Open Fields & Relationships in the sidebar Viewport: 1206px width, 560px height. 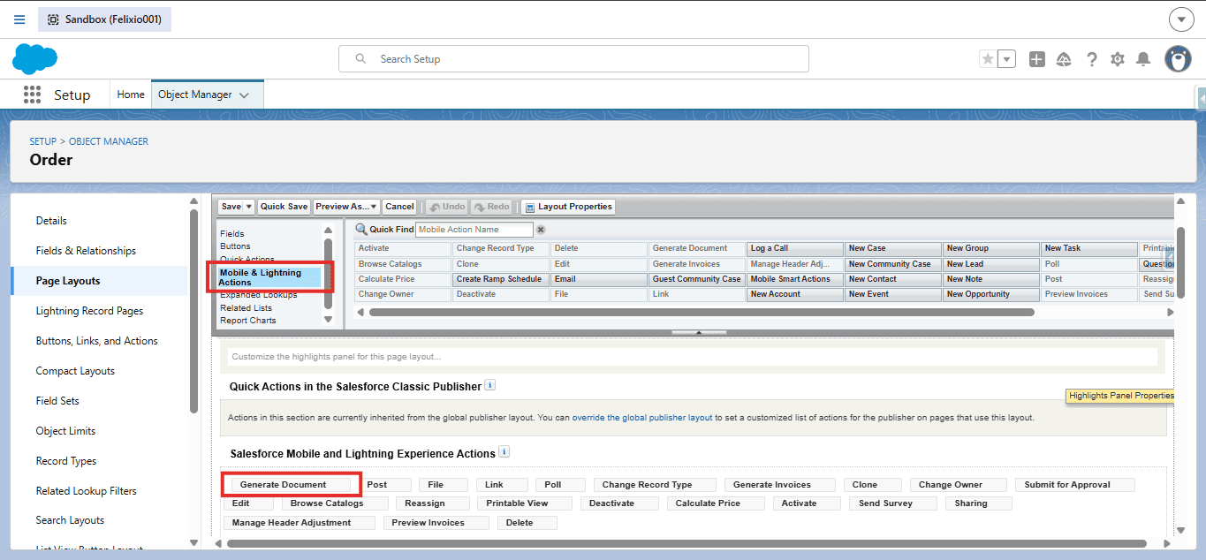[x=86, y=251]
